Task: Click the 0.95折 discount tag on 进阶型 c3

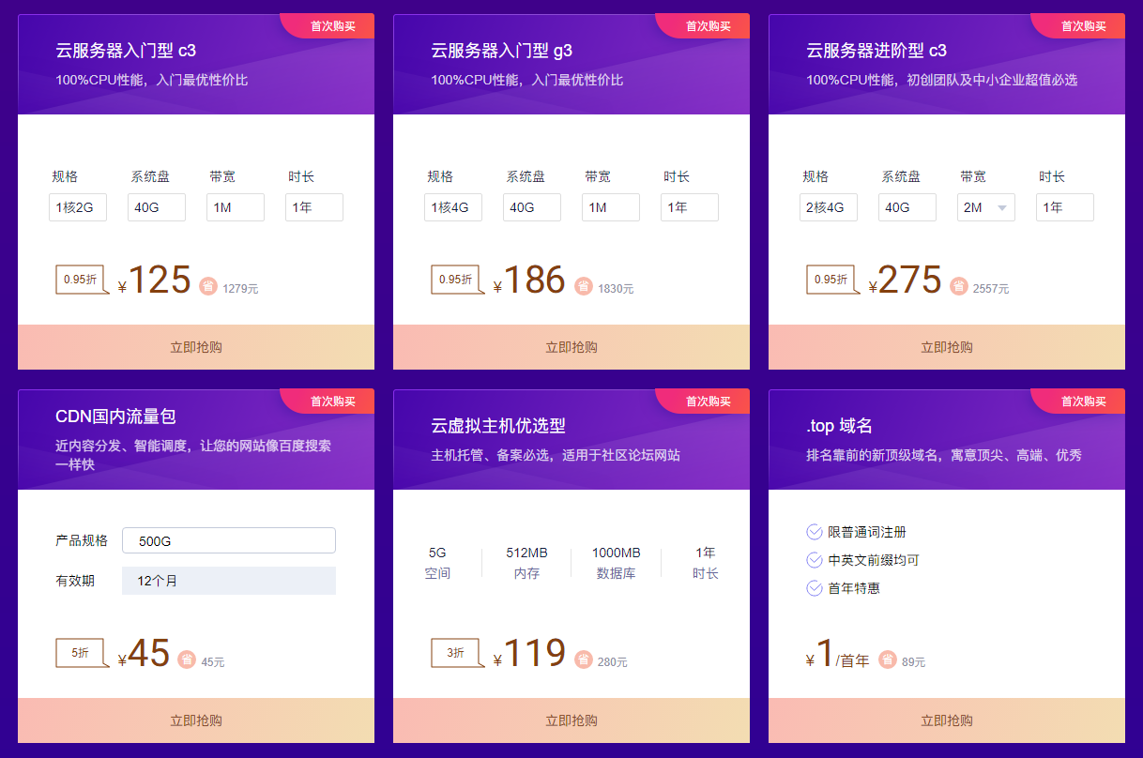Action: point(831,279)
